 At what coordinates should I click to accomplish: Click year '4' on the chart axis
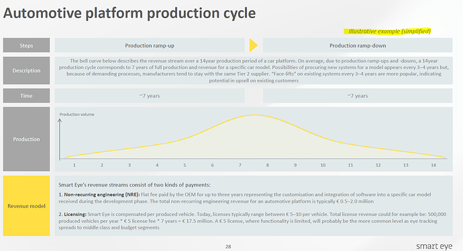(157, 165)
